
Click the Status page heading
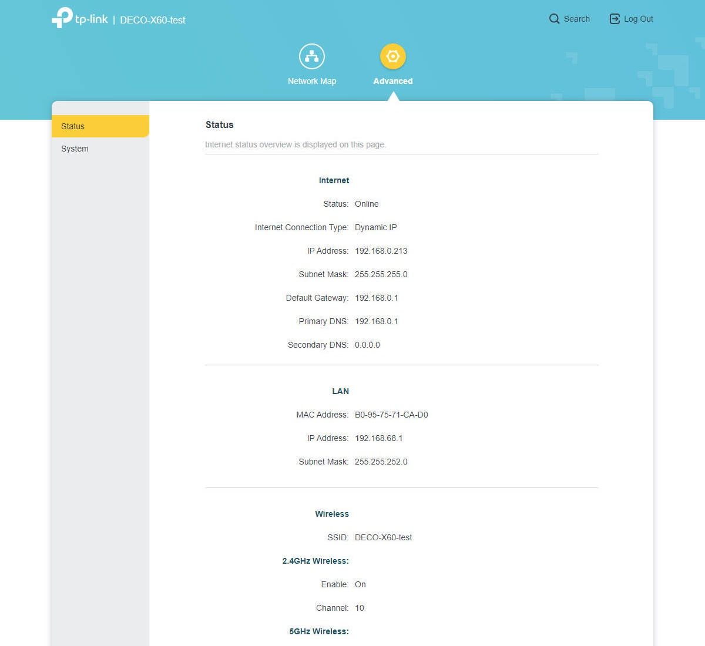(220, 125)
